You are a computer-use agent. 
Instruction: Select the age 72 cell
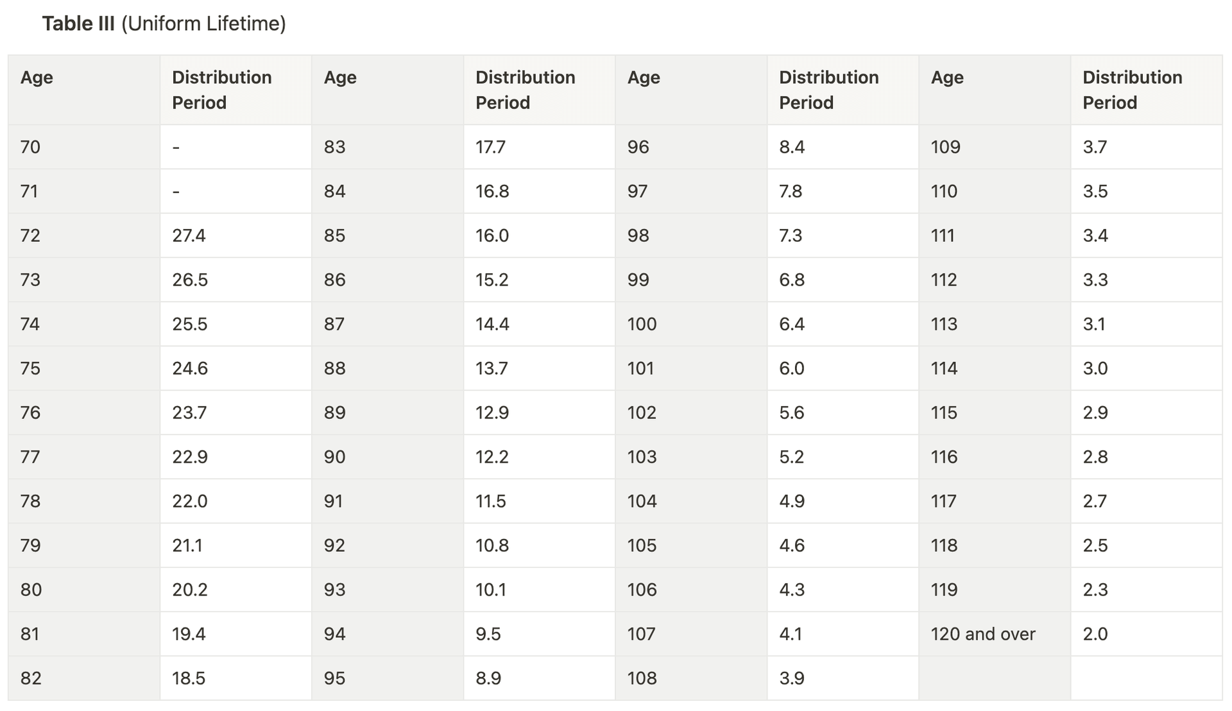[30, 236]
